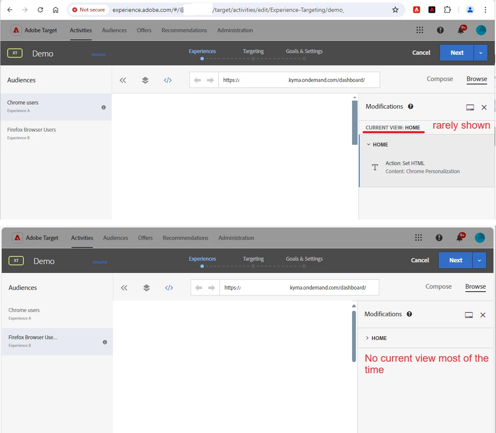The image size is (496, 433).
Task: Open Next dropdown arrow in bottom window
Action: pos(479,260)
